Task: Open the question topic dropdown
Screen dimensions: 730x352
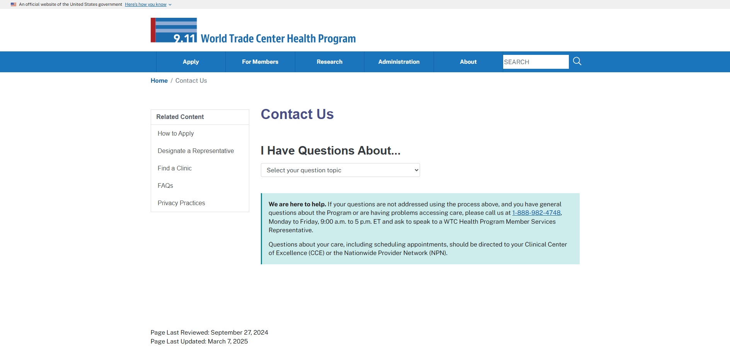Action: point(340,170)
